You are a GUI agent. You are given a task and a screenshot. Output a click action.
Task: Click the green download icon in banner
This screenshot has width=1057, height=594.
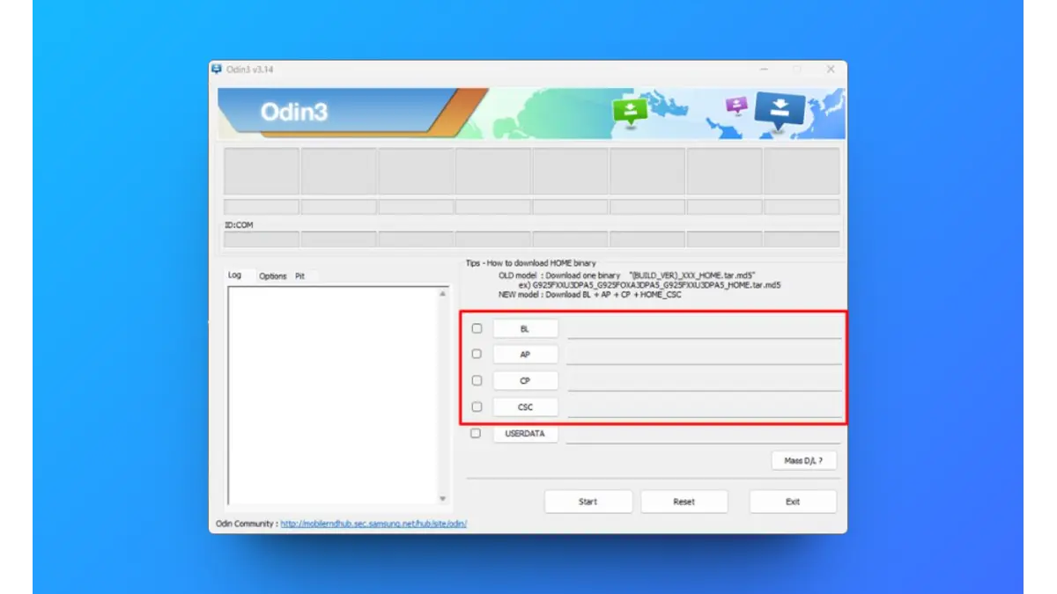(630, 112)
